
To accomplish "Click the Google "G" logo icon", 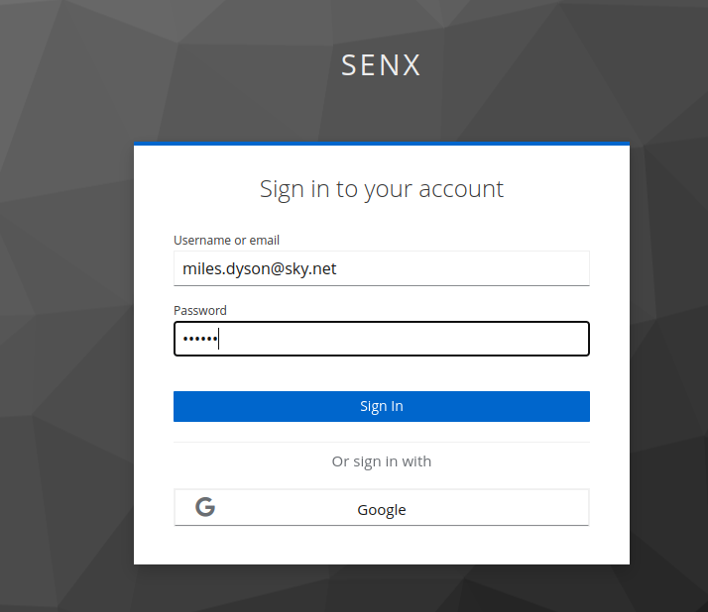I will point(205,508).
